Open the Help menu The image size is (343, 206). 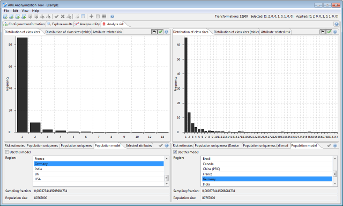35,11
